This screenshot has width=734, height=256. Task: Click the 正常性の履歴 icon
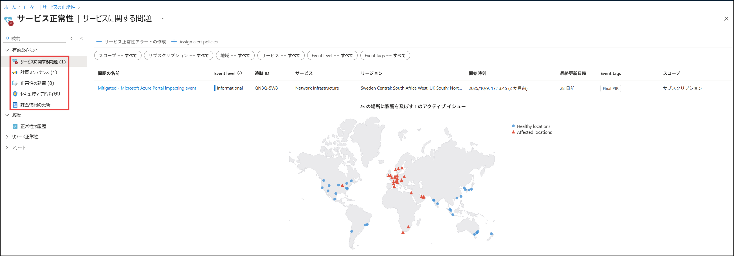(x=15, y=126)
